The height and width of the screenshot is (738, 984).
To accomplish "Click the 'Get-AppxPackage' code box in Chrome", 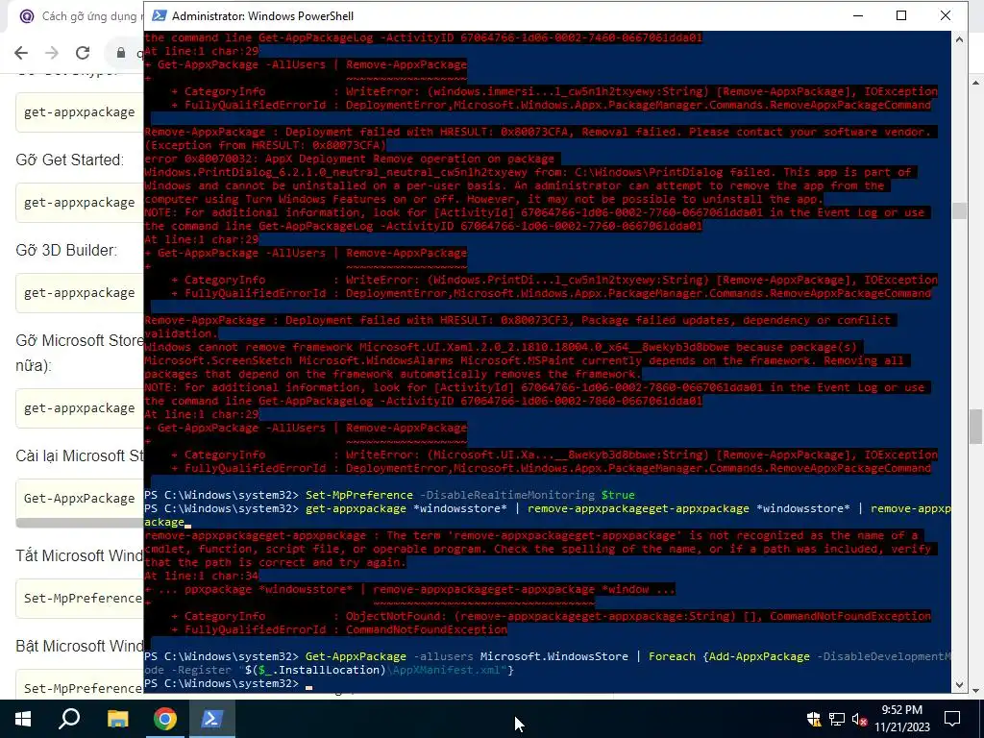I will 80,499.
